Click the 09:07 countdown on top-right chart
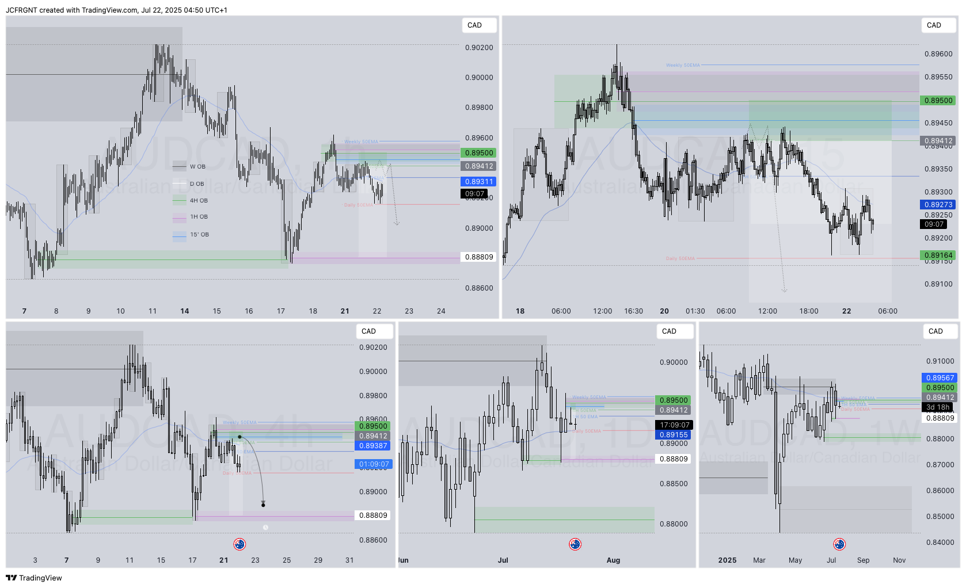966x588 pixels. (x=934, y=224)
